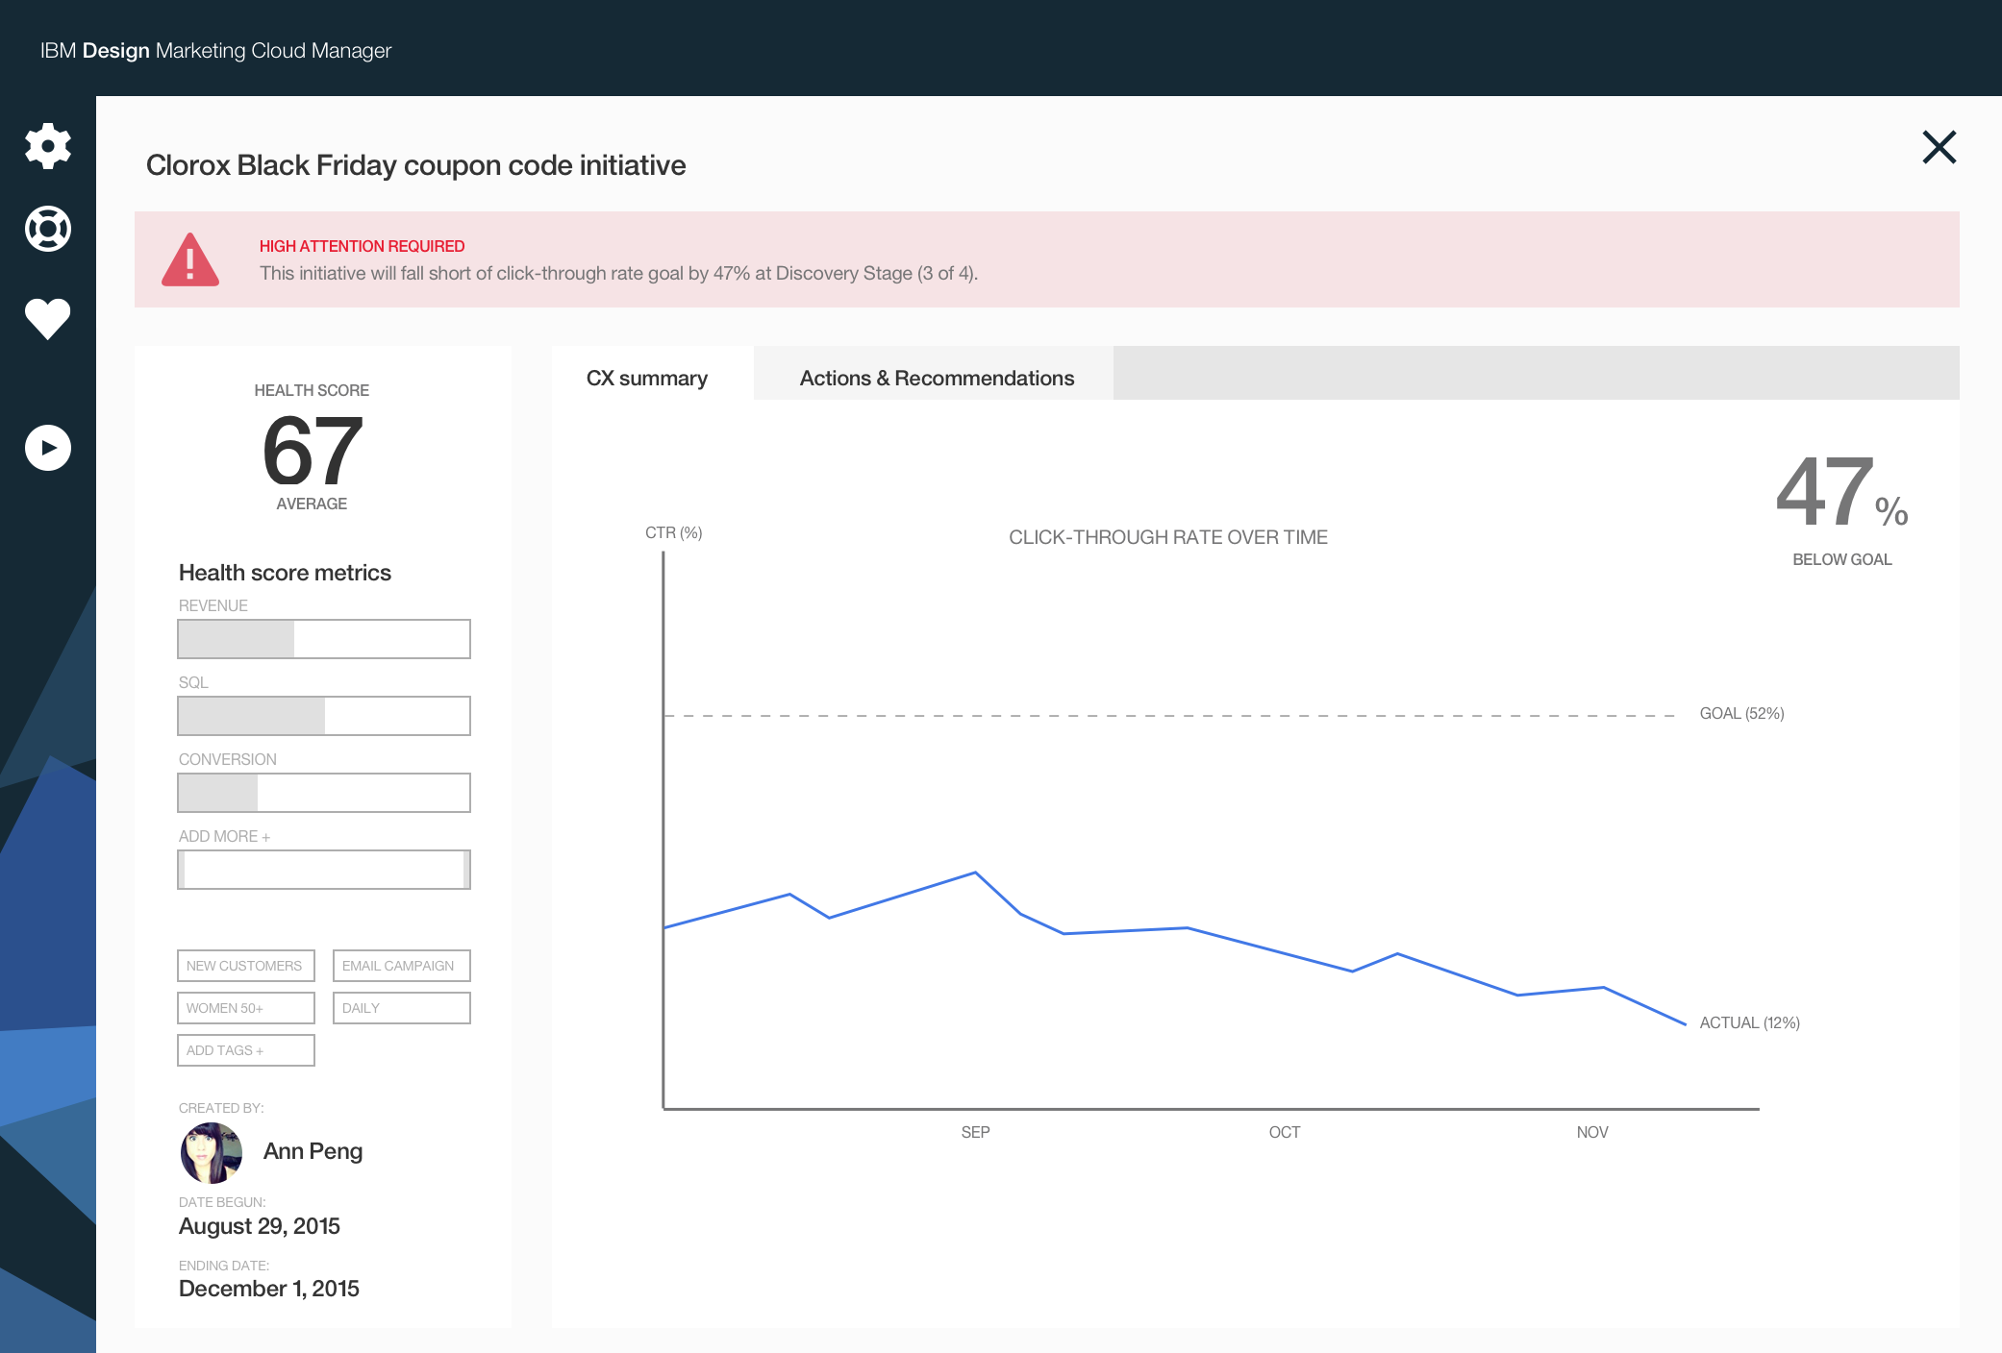Click the Conversion metric progress bar

pyautogui.click(x=324, y=793)
